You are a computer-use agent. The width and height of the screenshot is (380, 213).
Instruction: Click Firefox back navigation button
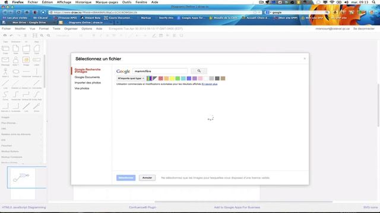coord(5,12)
